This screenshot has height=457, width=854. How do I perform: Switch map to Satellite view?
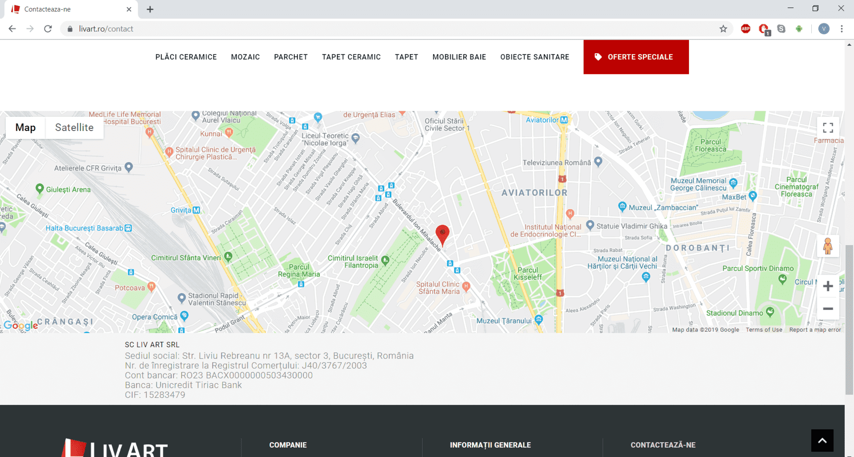tap(74, 127)
